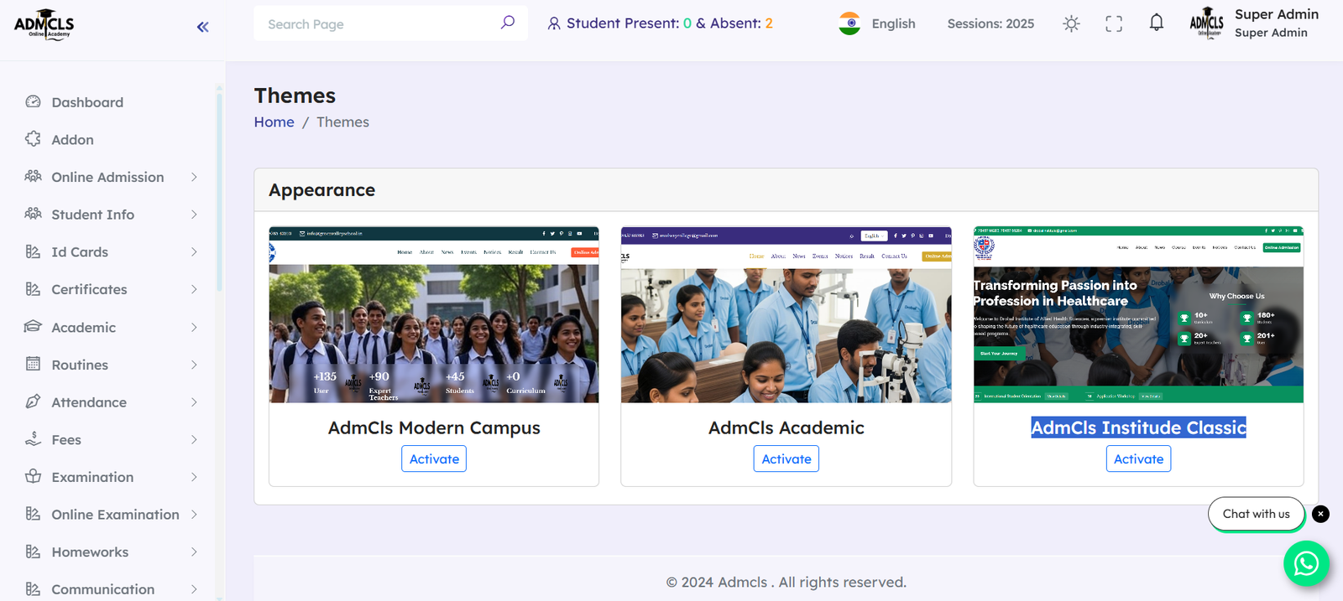This screenshot has width=1343, height=601.
Task: Activate the AdmCls Institude Classic theme
Action: coord(1138,459)
